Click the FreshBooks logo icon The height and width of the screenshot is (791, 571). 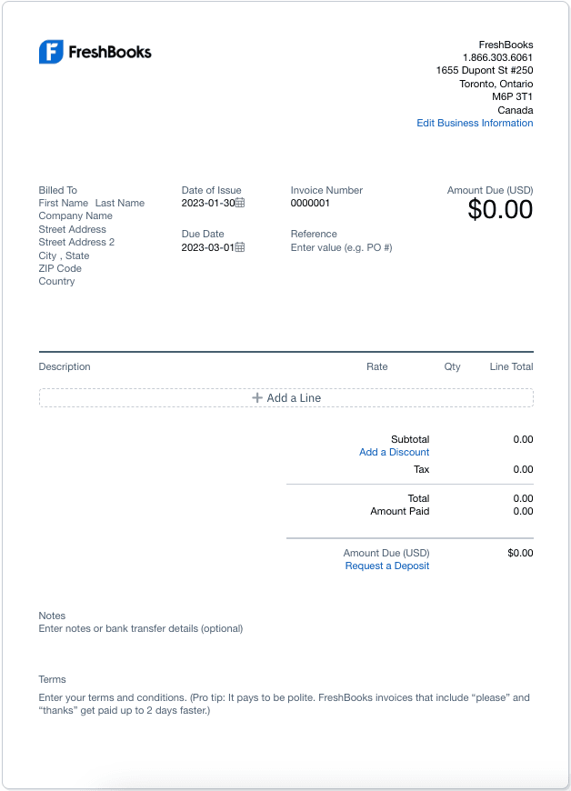tap(50, 52)
